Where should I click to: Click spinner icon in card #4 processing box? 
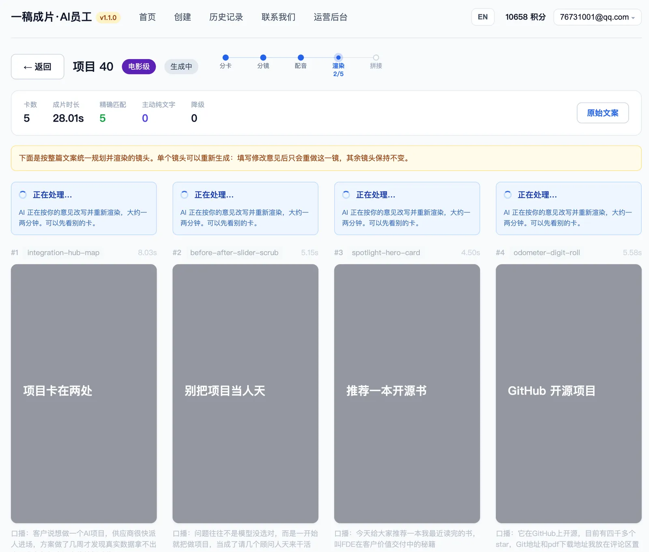point(508,195)
